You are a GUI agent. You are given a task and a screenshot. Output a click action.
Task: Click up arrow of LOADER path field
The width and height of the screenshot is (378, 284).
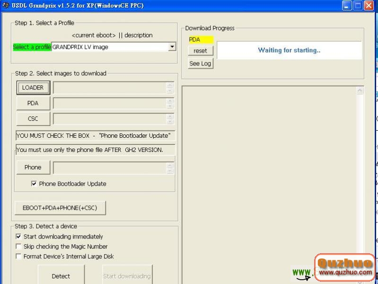click(170, 85)
